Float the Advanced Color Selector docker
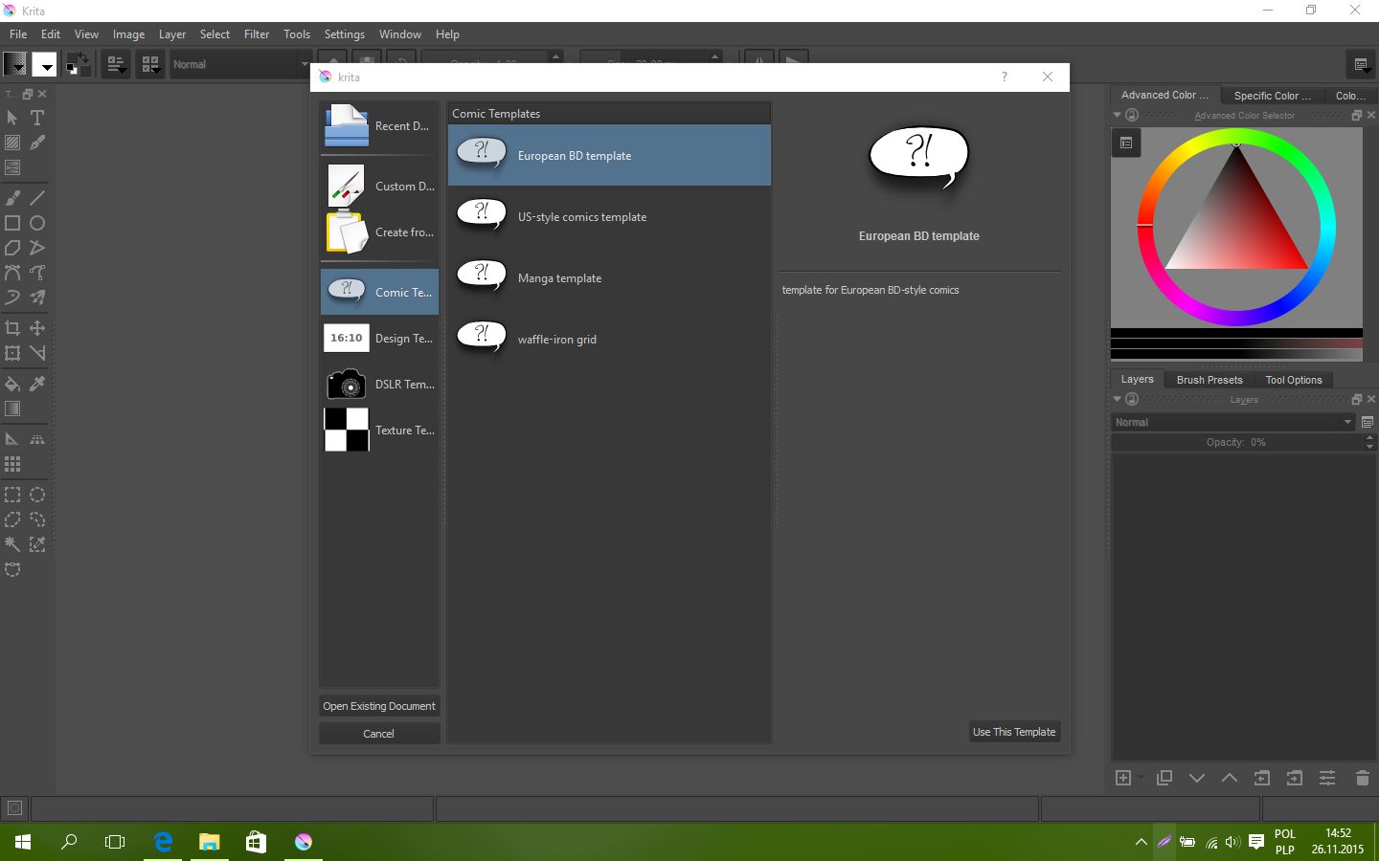1379x861 pixels. (1357, 115)
